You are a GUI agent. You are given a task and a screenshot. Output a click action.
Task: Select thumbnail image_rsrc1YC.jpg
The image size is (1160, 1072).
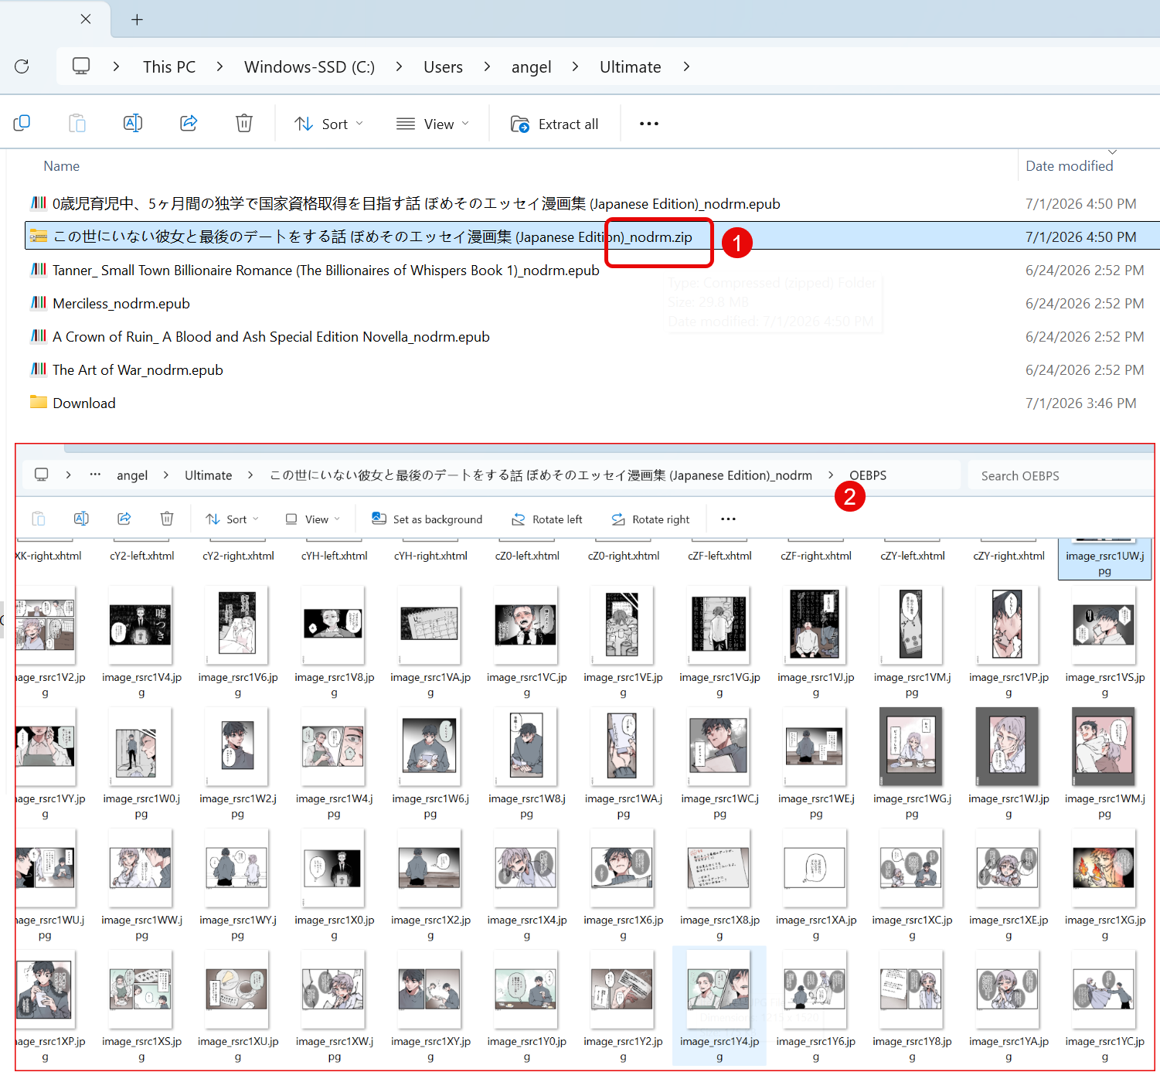[1104, 1006]
